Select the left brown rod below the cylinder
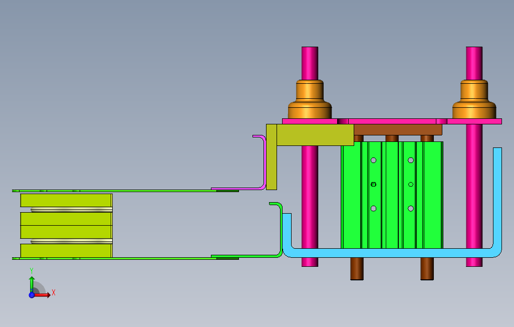This screenshot has height=327, width=514. (357, 269)
